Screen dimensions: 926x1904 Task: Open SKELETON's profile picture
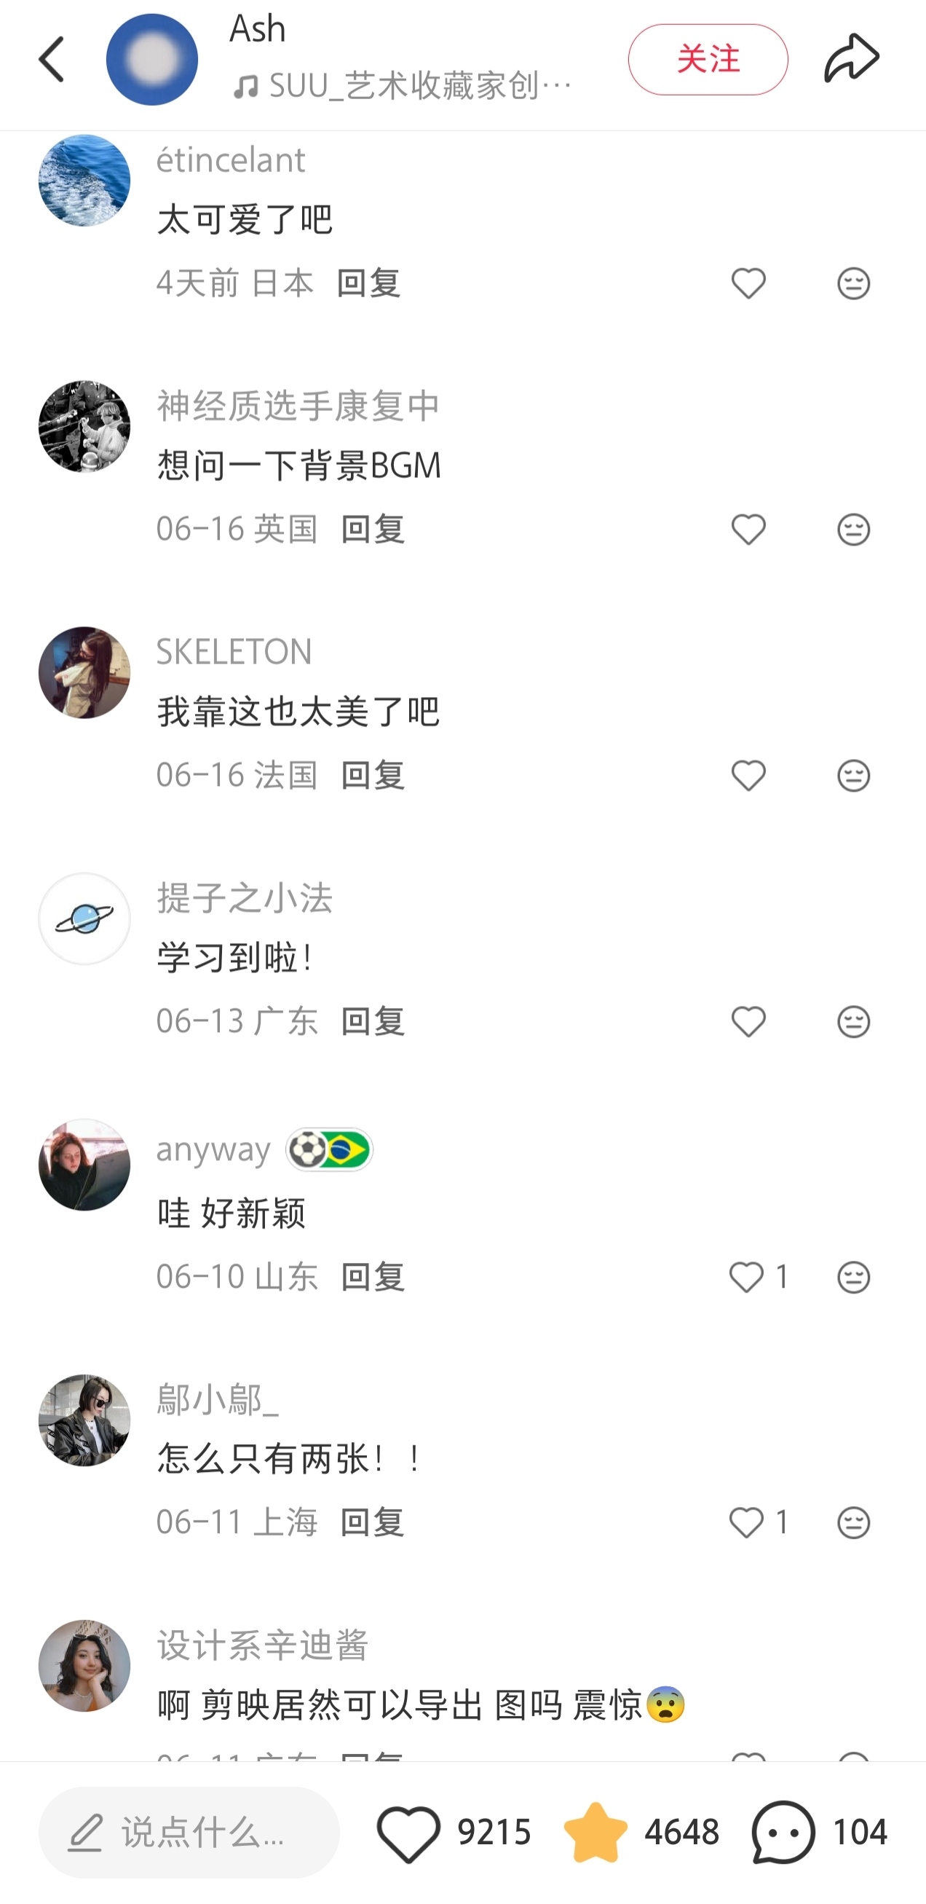(84, 672)
